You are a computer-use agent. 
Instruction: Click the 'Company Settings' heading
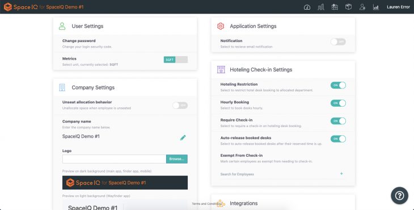tap(93, 87)
